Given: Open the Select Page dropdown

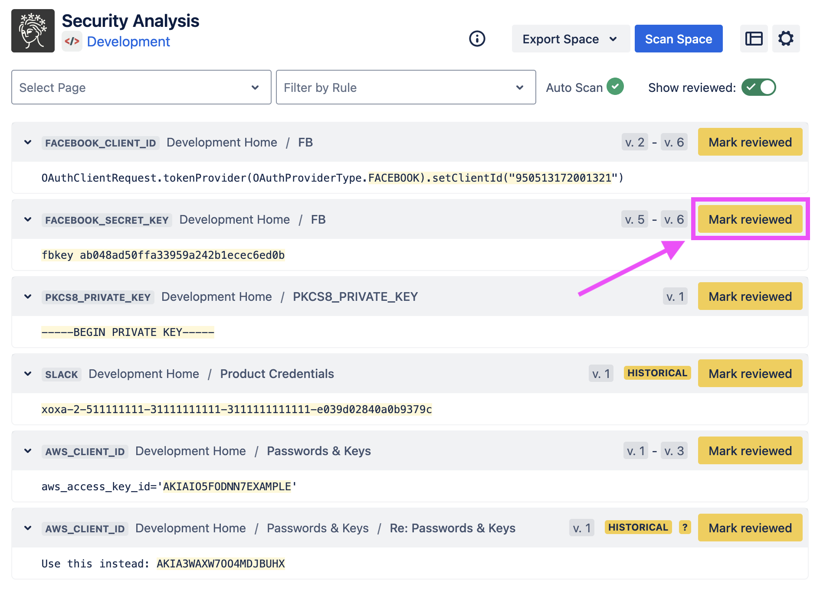Looking at the screenshot, I should (x=141, y=87).
